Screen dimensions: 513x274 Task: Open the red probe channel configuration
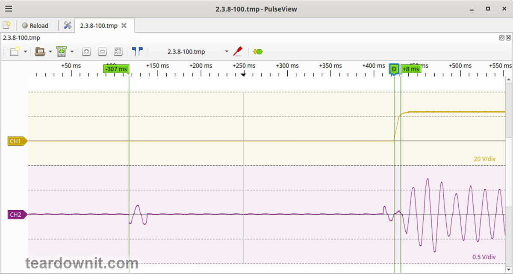coord(238,51)
